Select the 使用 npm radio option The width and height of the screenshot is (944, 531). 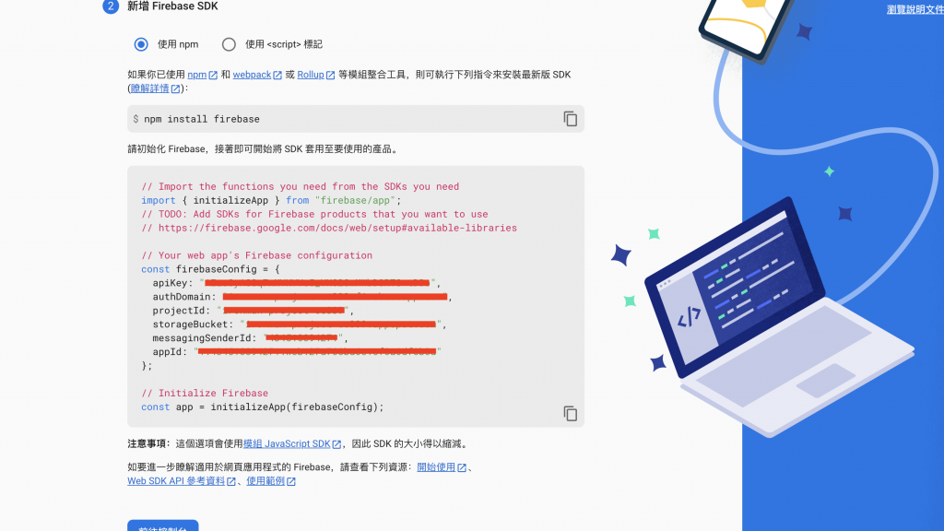141,44
